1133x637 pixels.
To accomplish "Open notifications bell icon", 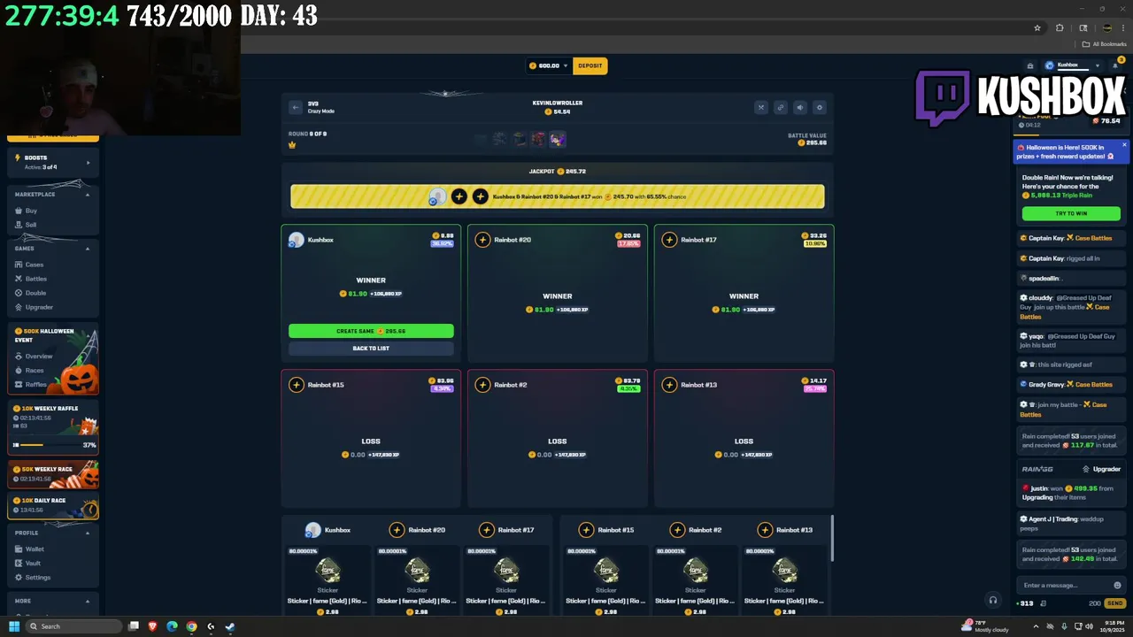I will coord(1114,65).
